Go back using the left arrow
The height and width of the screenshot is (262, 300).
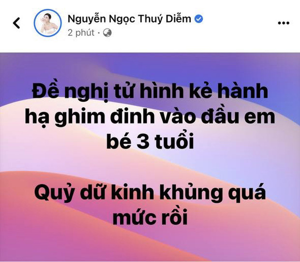(16, 23)
